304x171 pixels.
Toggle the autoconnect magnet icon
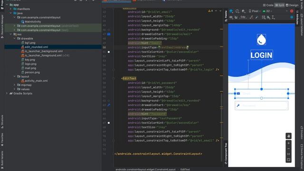[x=236, y=17]
